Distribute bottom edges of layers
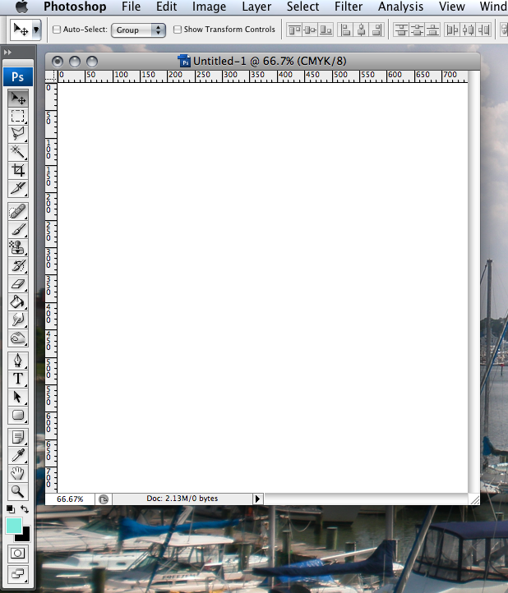 [432, 30]
